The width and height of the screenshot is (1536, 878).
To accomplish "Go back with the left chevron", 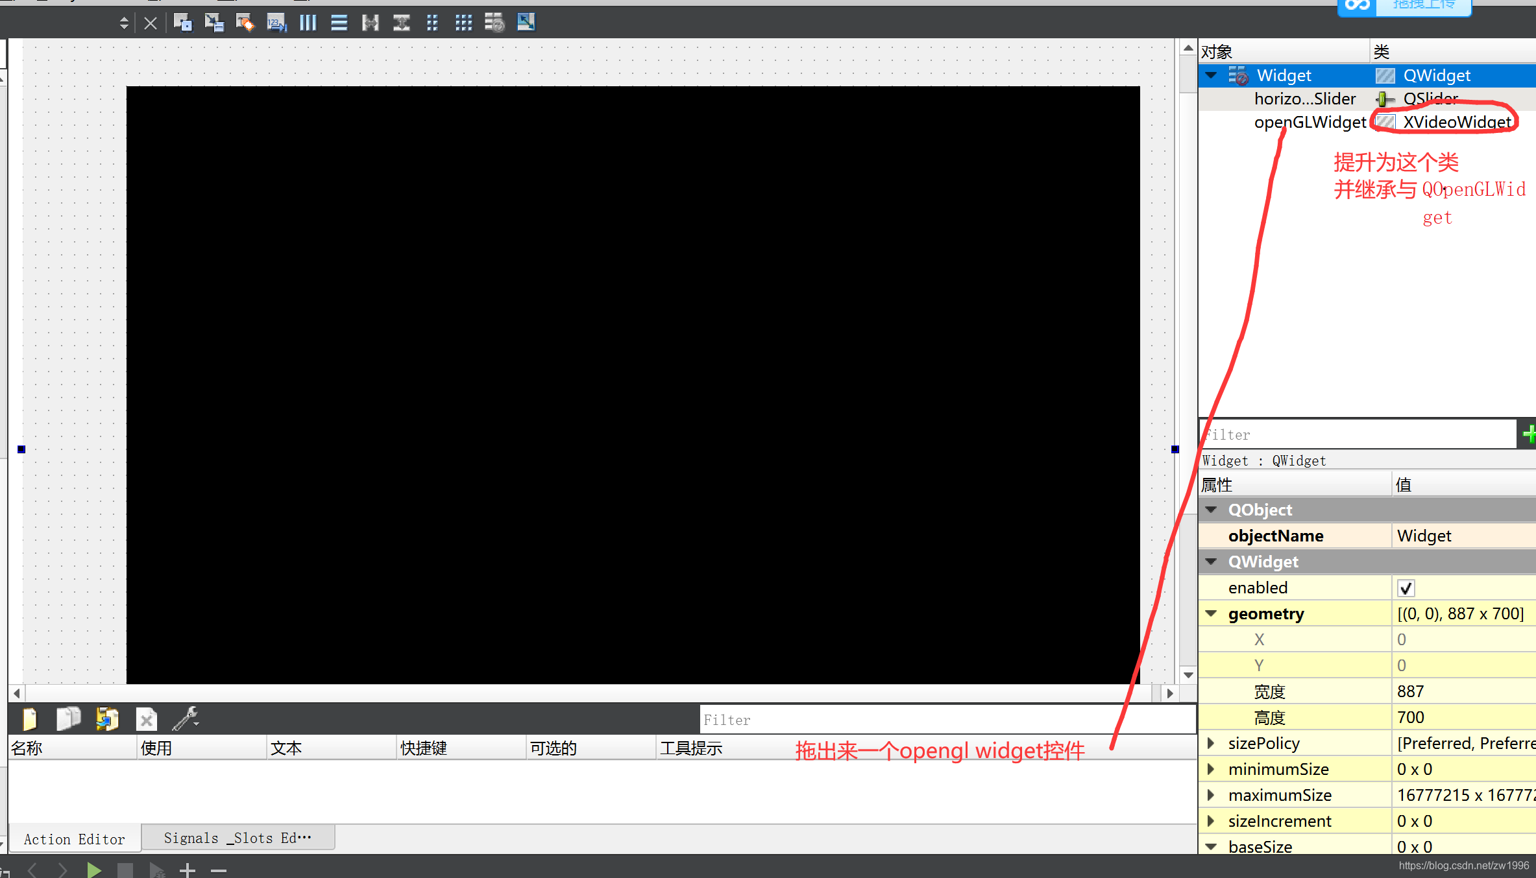I will tap(32, 870).
